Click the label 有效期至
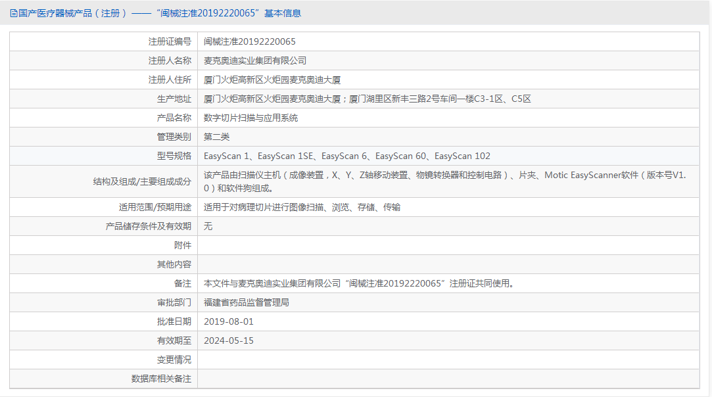 [x=174, y=341]
